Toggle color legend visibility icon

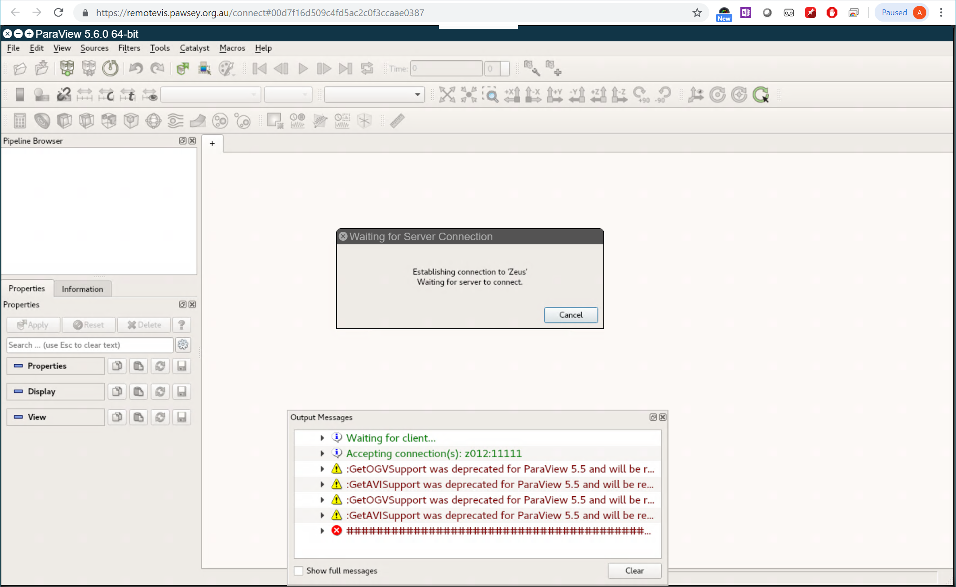click(20, 94)
